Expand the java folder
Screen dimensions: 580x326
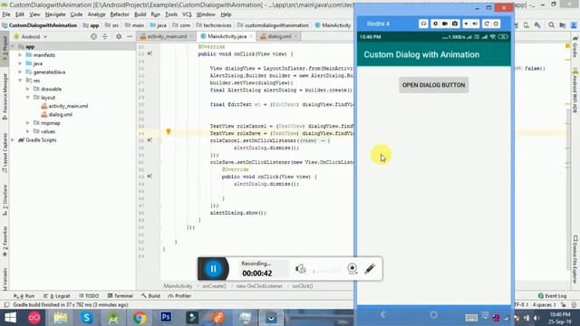point(20,63)
